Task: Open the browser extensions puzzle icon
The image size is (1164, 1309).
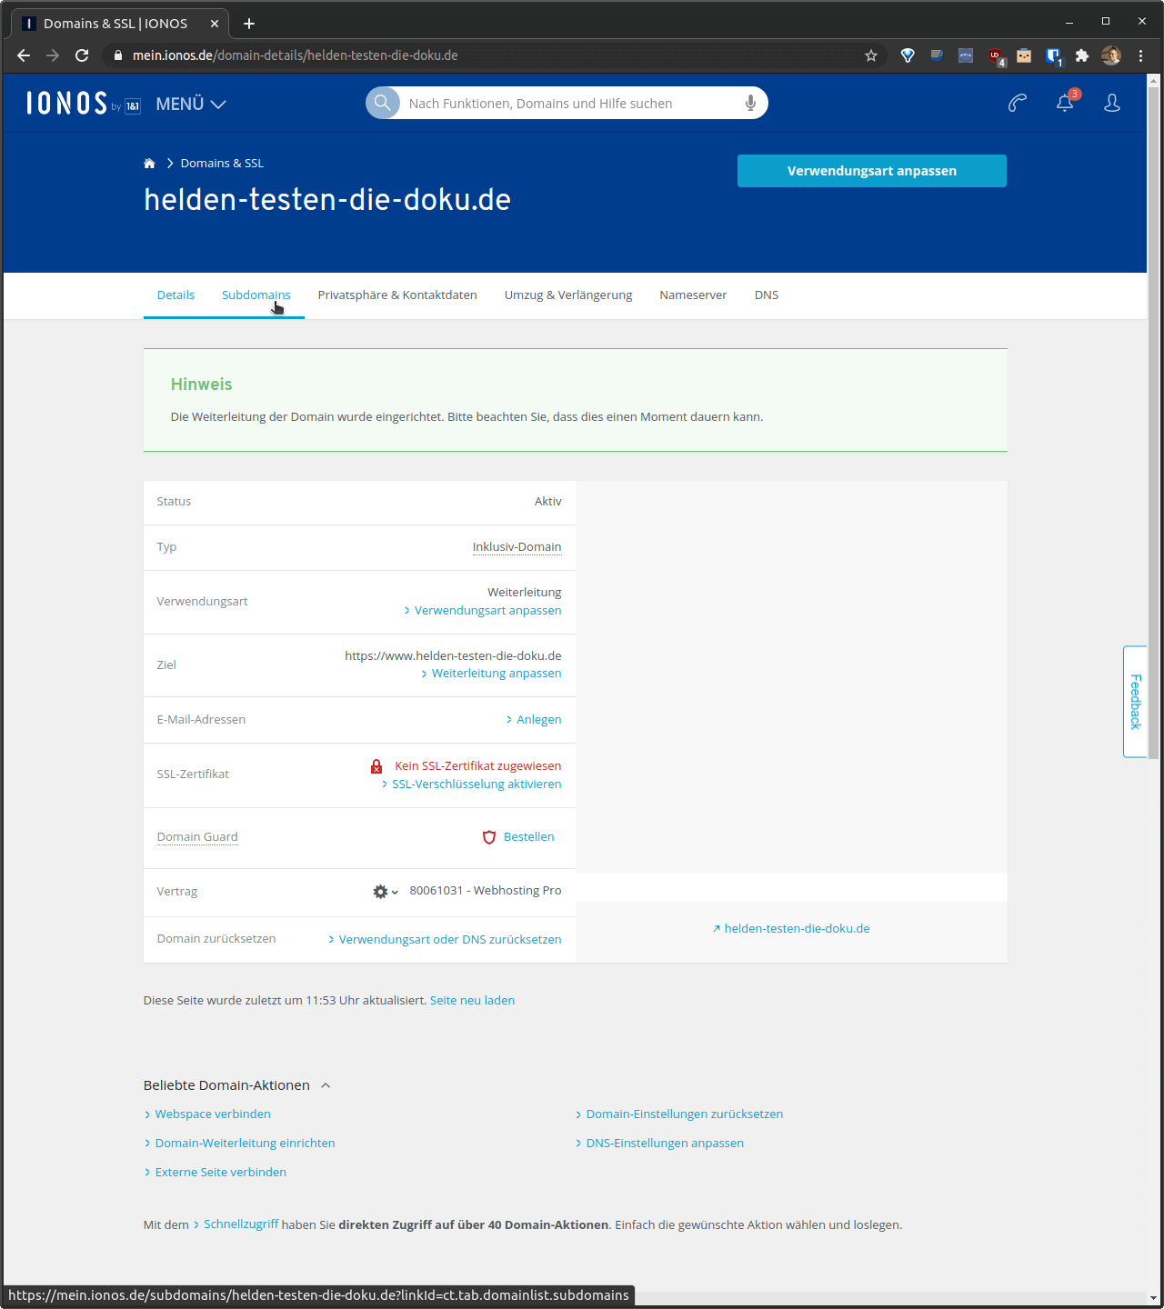Action: pyautogui.click(x=1082, y=55)
